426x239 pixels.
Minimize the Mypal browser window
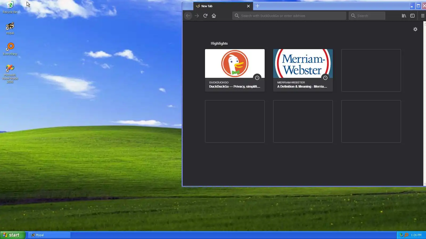click(x=412, y=6)
